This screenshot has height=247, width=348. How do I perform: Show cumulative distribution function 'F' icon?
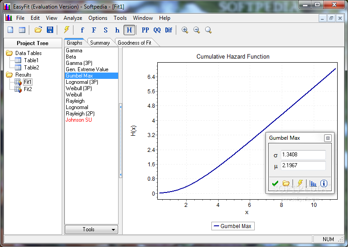tap(94, 30)
